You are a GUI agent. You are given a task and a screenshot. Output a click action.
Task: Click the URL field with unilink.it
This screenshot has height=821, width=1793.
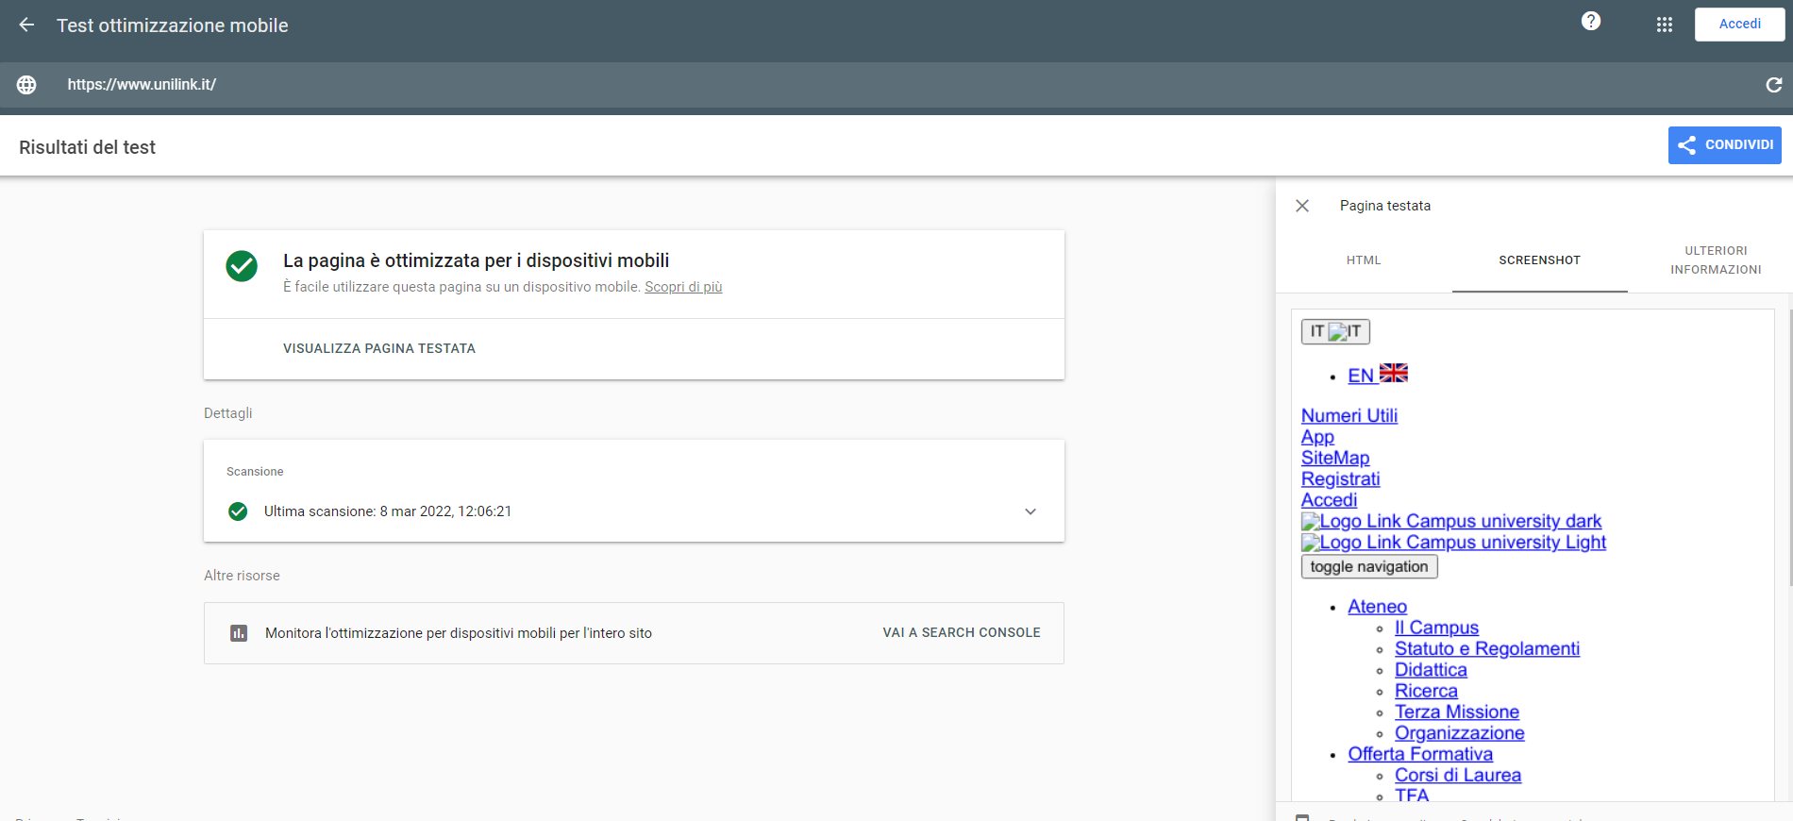click(142, 85)
